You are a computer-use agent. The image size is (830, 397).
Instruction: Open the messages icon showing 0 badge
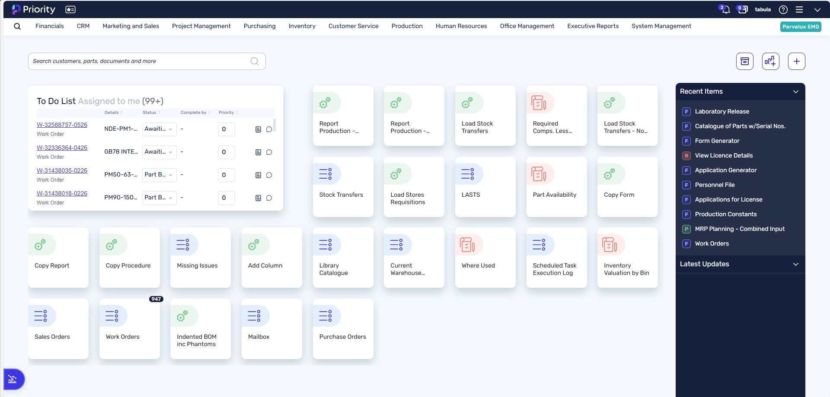[x=742, y=9]
